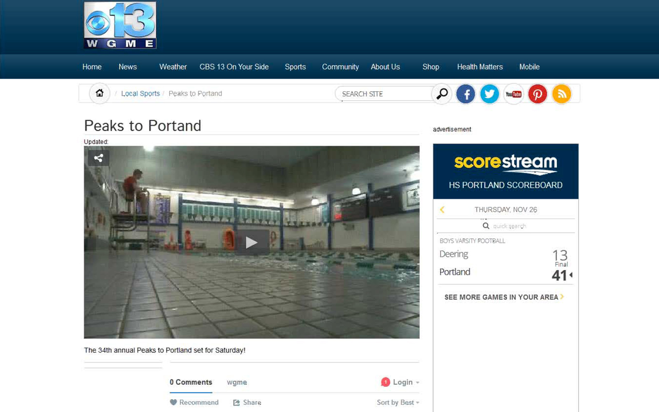This screenshot has width=659, height=412.
Task: Open the Pinterest icon
Action: tap(537, 94)
